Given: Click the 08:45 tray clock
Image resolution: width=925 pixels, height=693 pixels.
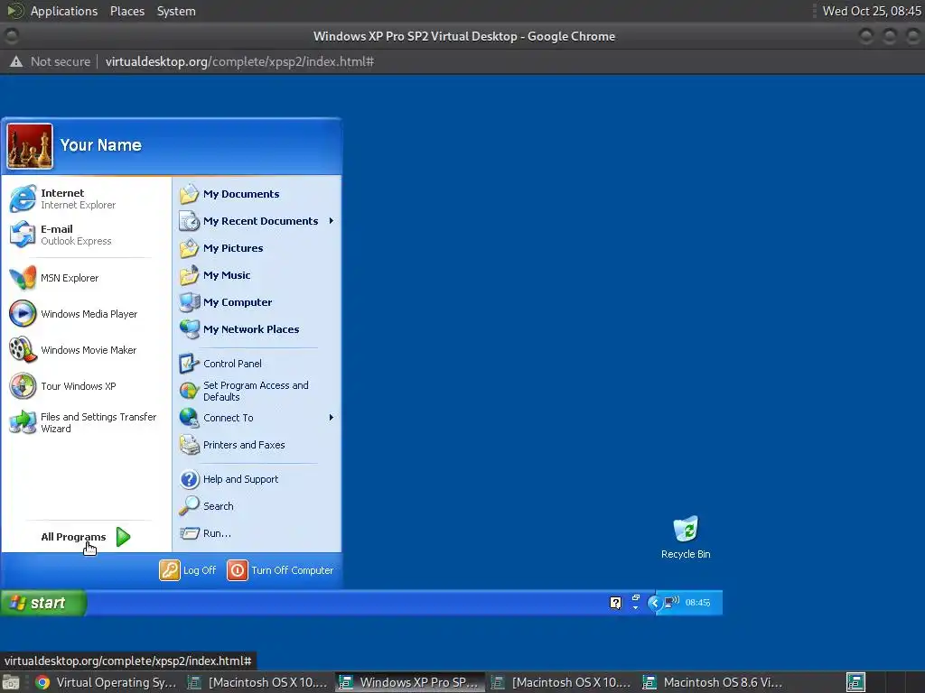Looking at the screenshot, I should pos(697,602).
